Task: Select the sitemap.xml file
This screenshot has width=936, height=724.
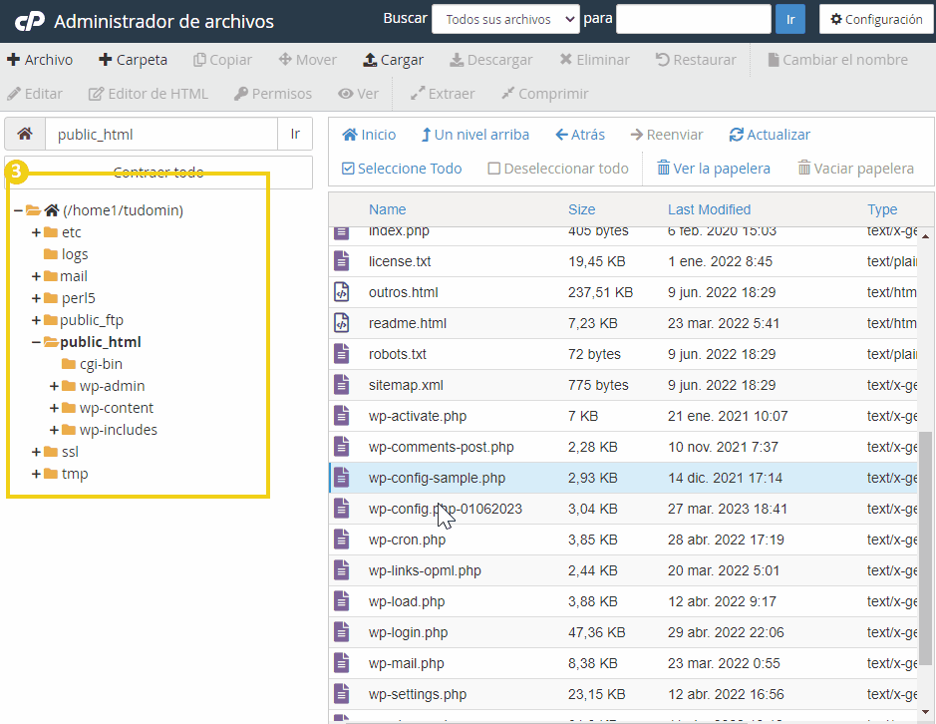Action: 623,385
